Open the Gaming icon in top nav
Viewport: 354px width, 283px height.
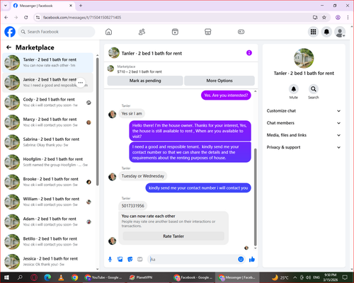click(x=241, y=32)
